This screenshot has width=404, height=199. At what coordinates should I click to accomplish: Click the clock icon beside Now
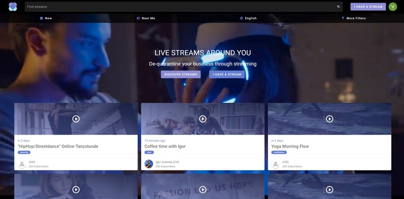coord(42,18)
